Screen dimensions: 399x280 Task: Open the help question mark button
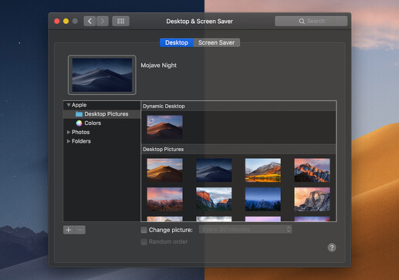point(332,248)
